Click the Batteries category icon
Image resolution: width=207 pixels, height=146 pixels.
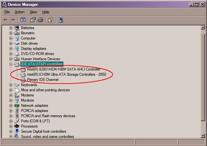pos(17,28)
